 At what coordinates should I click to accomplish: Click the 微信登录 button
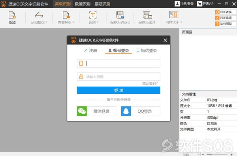pos(97,111)
